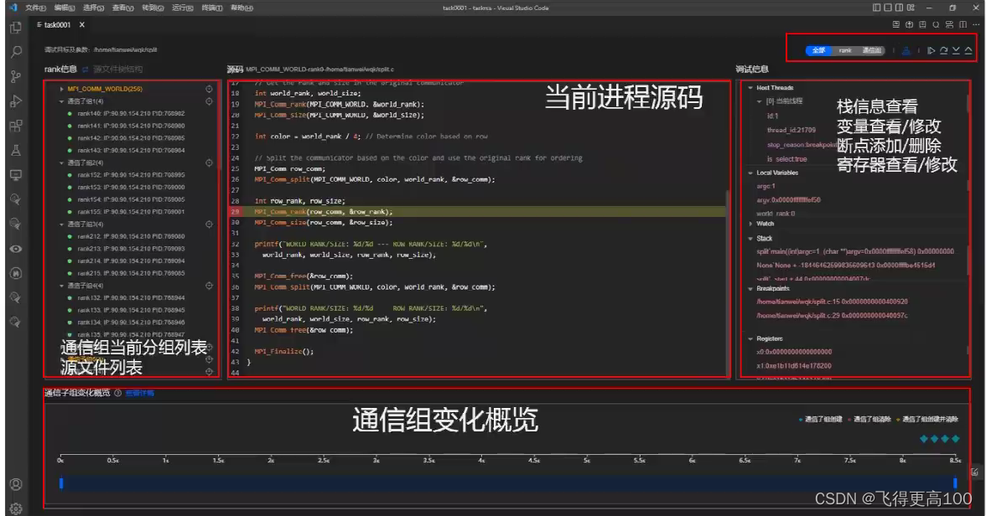Screen dimensions: 986x516
Task: Collapse the 通信子组3(4) group
Action: point(62,224)
